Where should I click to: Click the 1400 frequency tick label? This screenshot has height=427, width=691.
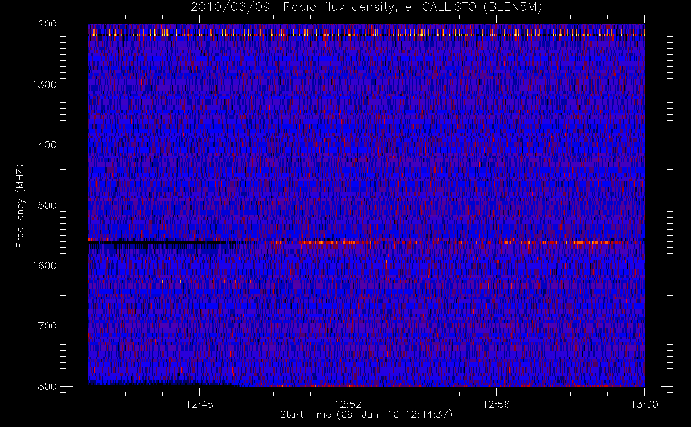[x=44, y=145]
